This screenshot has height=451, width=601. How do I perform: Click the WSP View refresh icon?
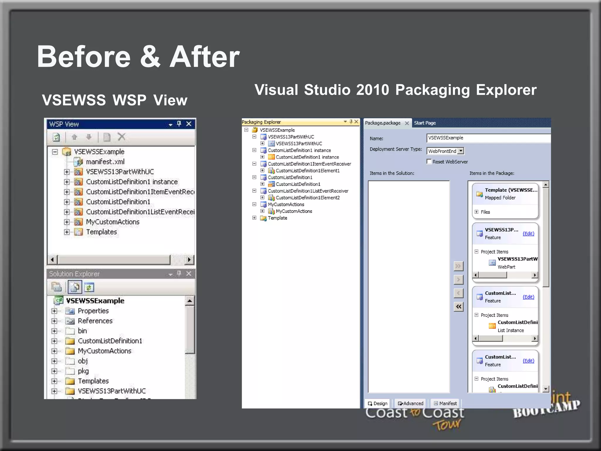click(x=56, y=137)
